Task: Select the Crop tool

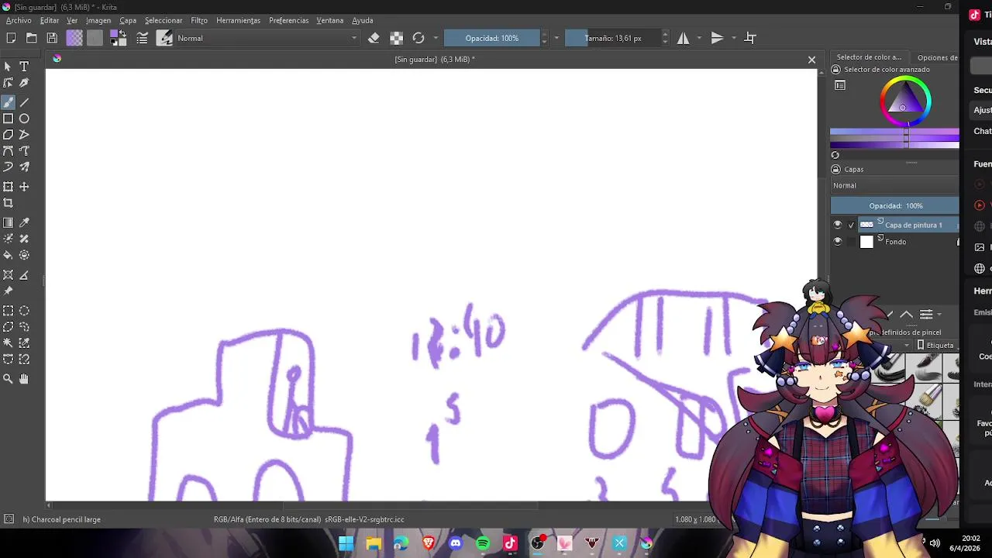Action: [8, 203]
